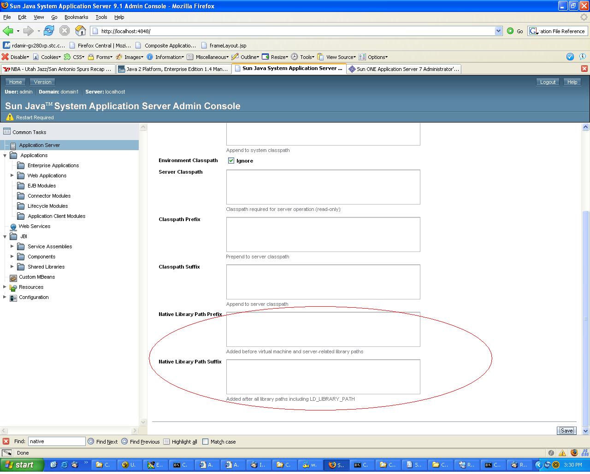The height and width of the screenshot is (474, 590).
Task: Click the Restart Required warning icon
Action: click(x=10, y=117)
